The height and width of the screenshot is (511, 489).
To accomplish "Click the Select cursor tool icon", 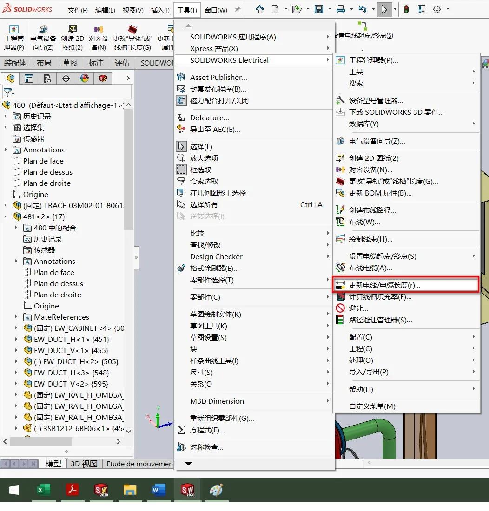I will coord(384,9).
